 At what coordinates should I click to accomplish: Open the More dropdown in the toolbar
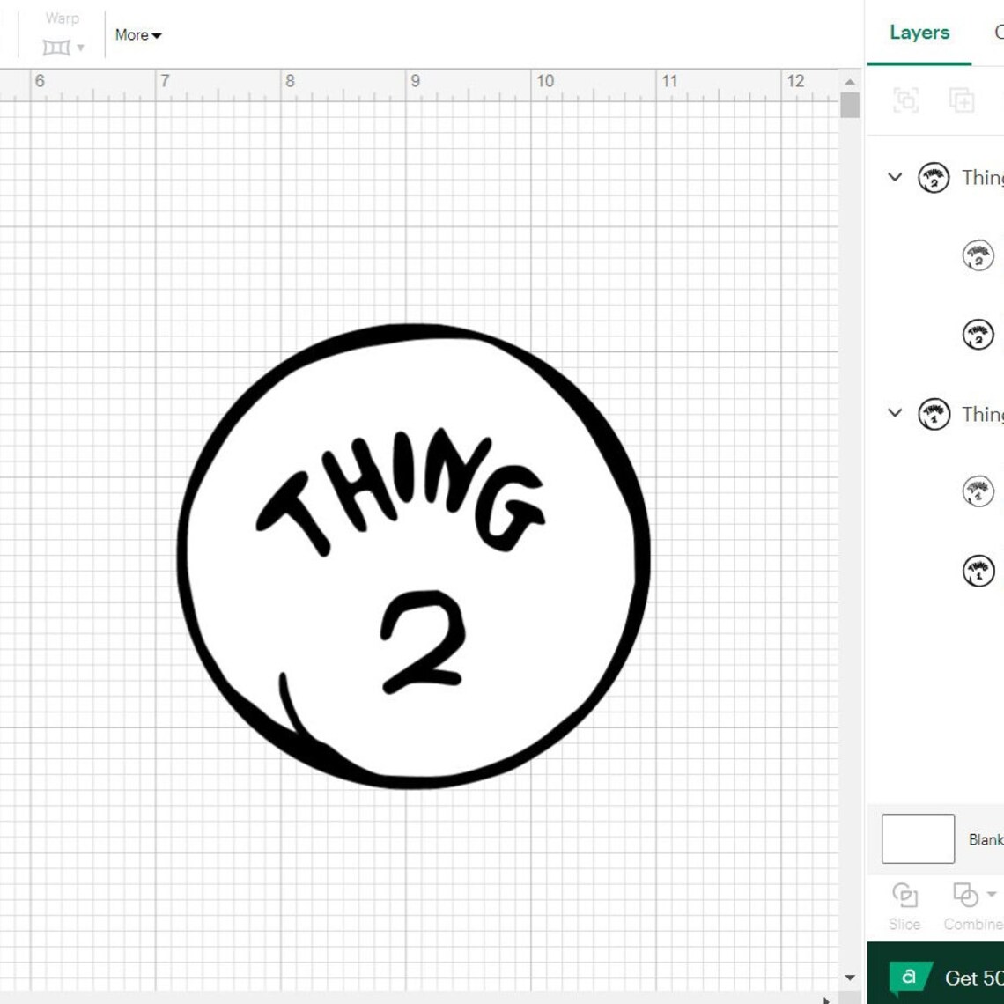(x=137, y=35)
